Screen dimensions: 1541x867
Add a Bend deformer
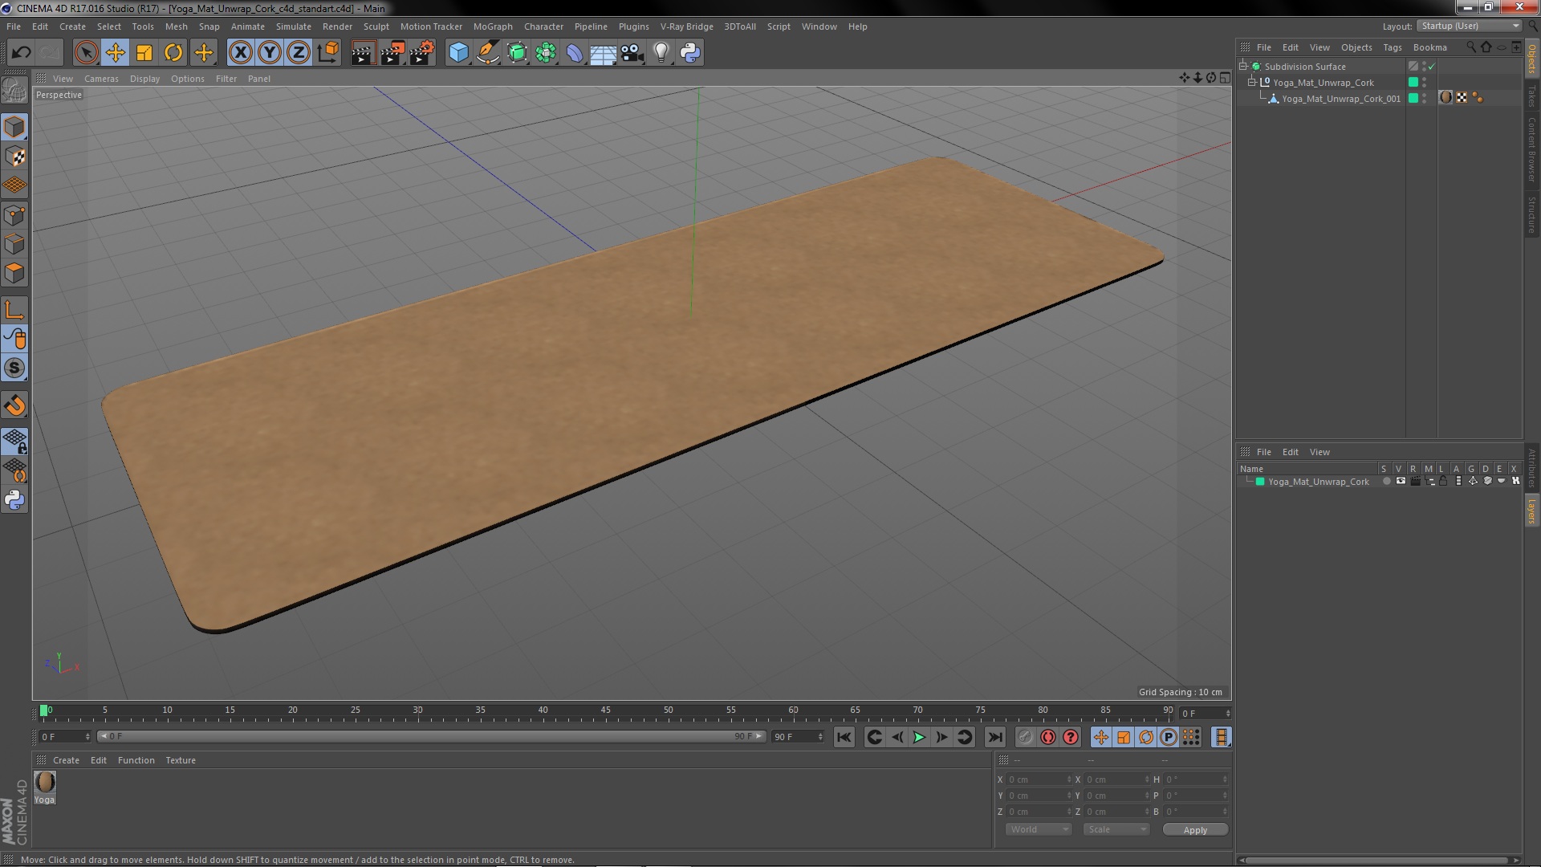pos(575,53)
